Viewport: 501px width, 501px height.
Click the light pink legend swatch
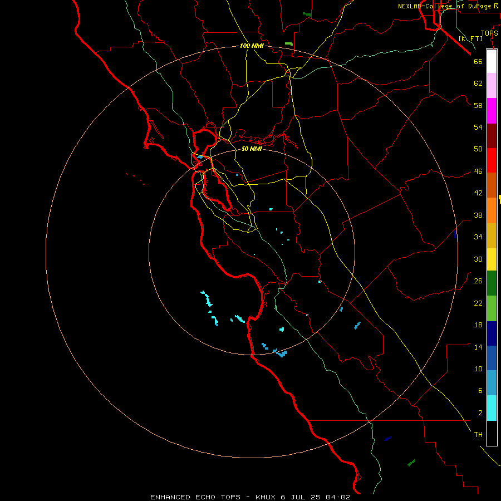[x=492, y=85]
